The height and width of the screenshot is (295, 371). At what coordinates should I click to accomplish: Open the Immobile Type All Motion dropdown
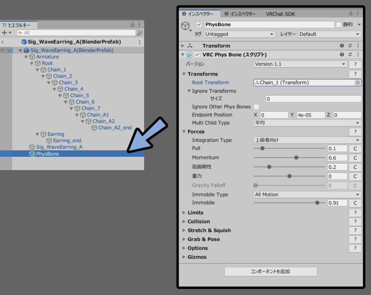pyautogui.click(x=307, y=195)
